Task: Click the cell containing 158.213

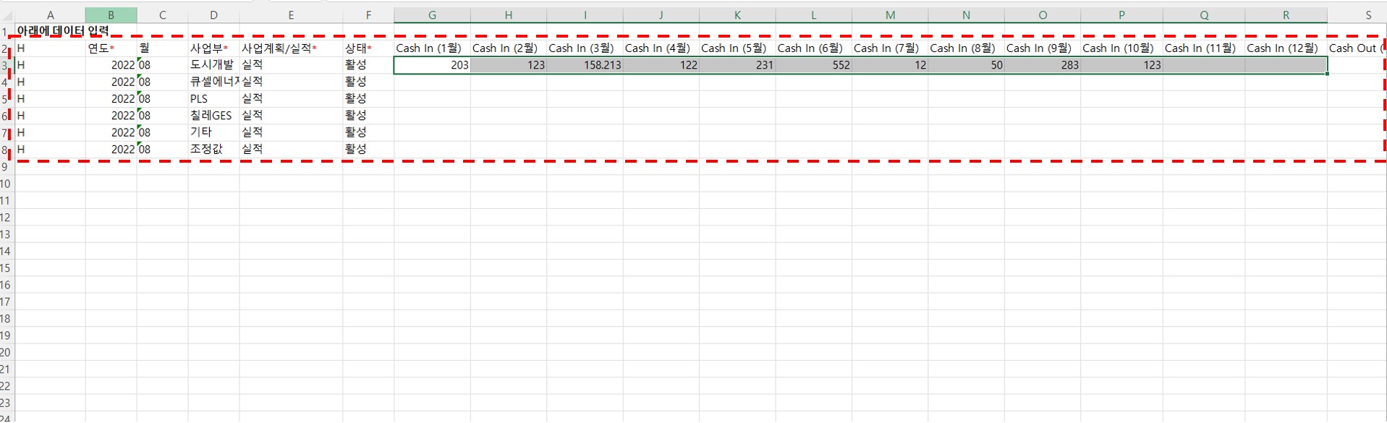Action: point(585,65)
